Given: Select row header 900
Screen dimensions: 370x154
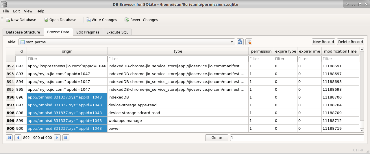Looking at the screenshot, I should (10, 128).
